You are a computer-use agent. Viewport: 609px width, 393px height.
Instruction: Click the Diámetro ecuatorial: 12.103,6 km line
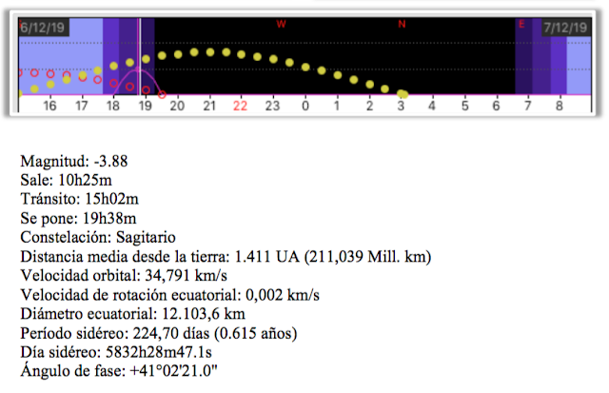(133, 314)
